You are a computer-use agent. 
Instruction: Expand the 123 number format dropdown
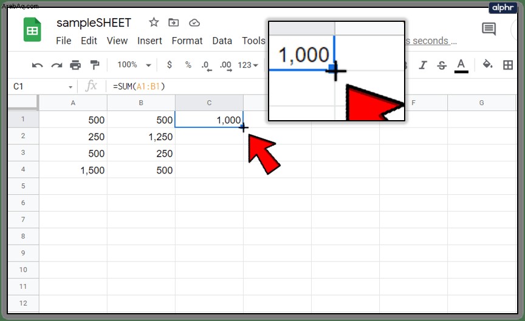(248, 65)
